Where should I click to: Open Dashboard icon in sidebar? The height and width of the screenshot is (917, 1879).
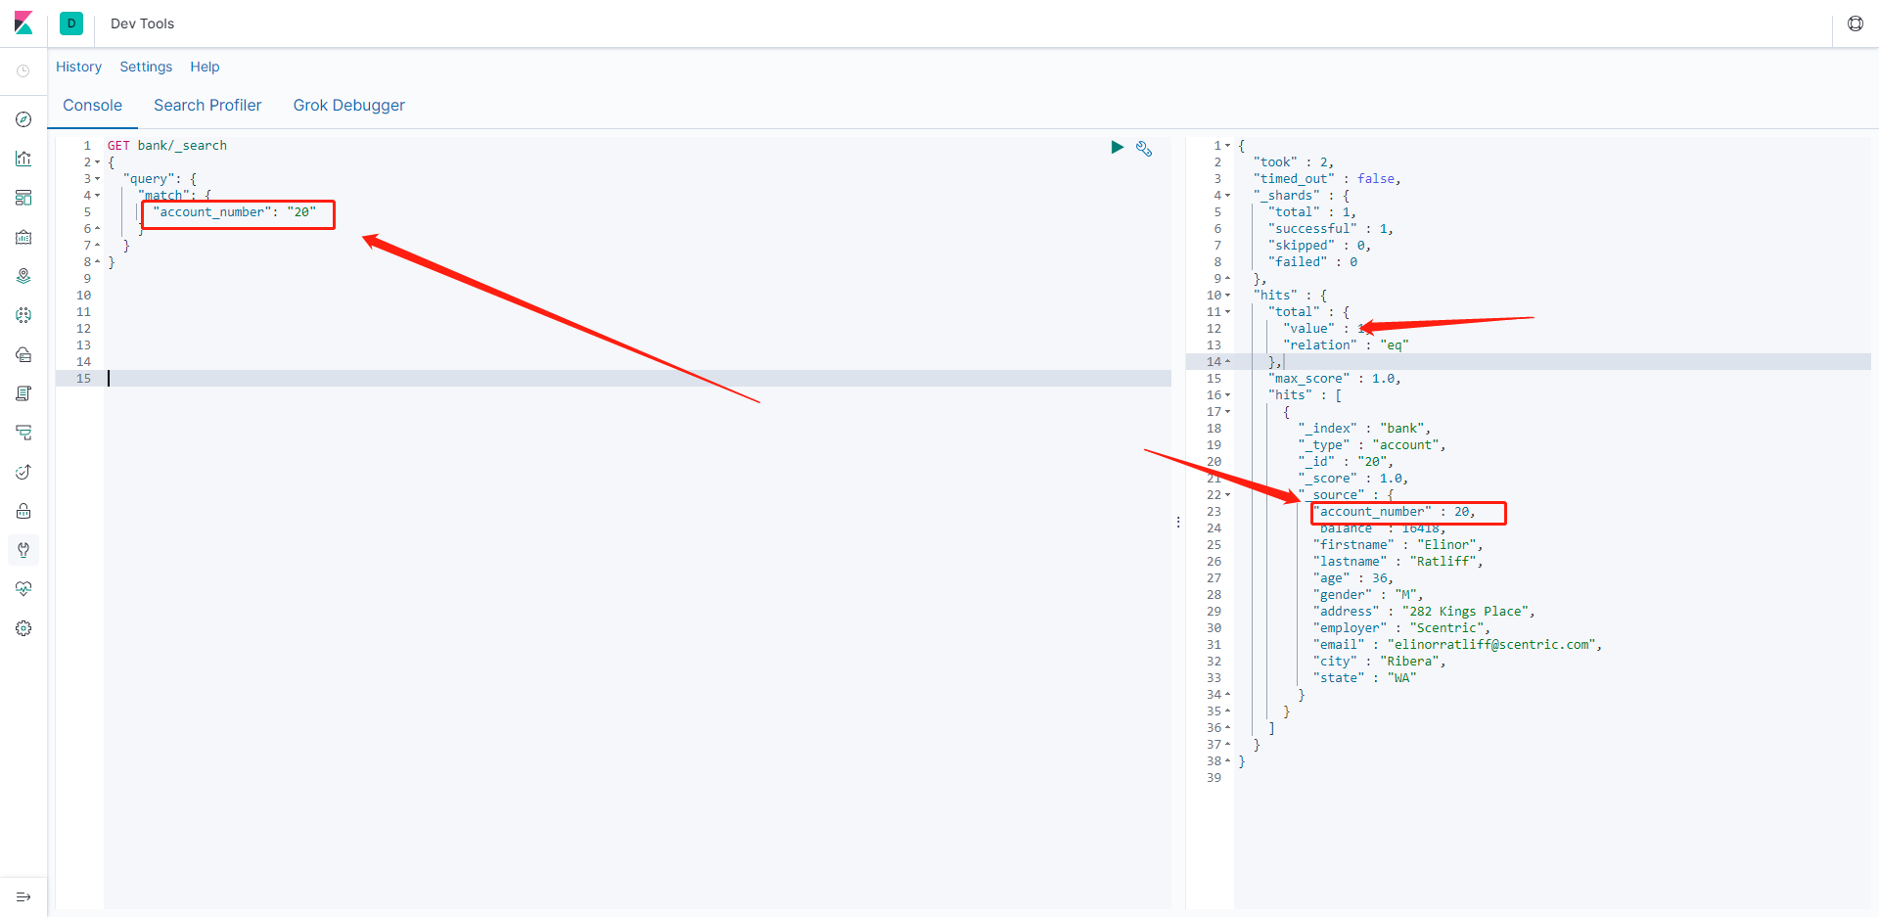(x=23, y=198)
